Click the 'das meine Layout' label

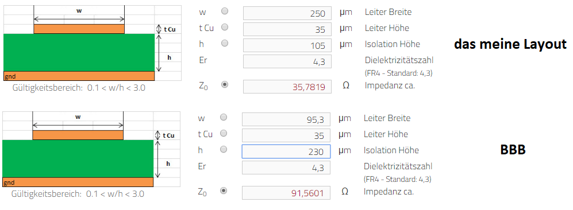(510, 44)
